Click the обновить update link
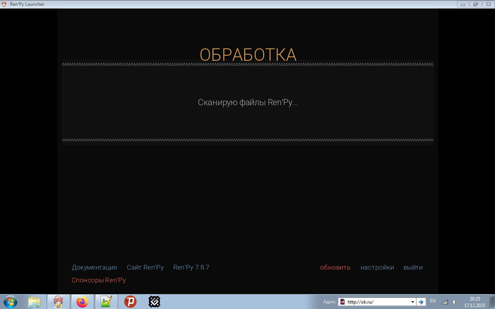The image size is (495, 309). (335, 267)
